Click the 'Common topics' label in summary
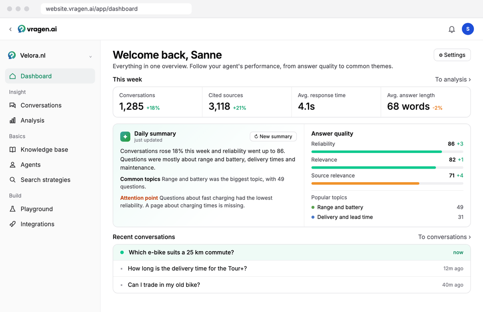 click(x=140, y=179)
